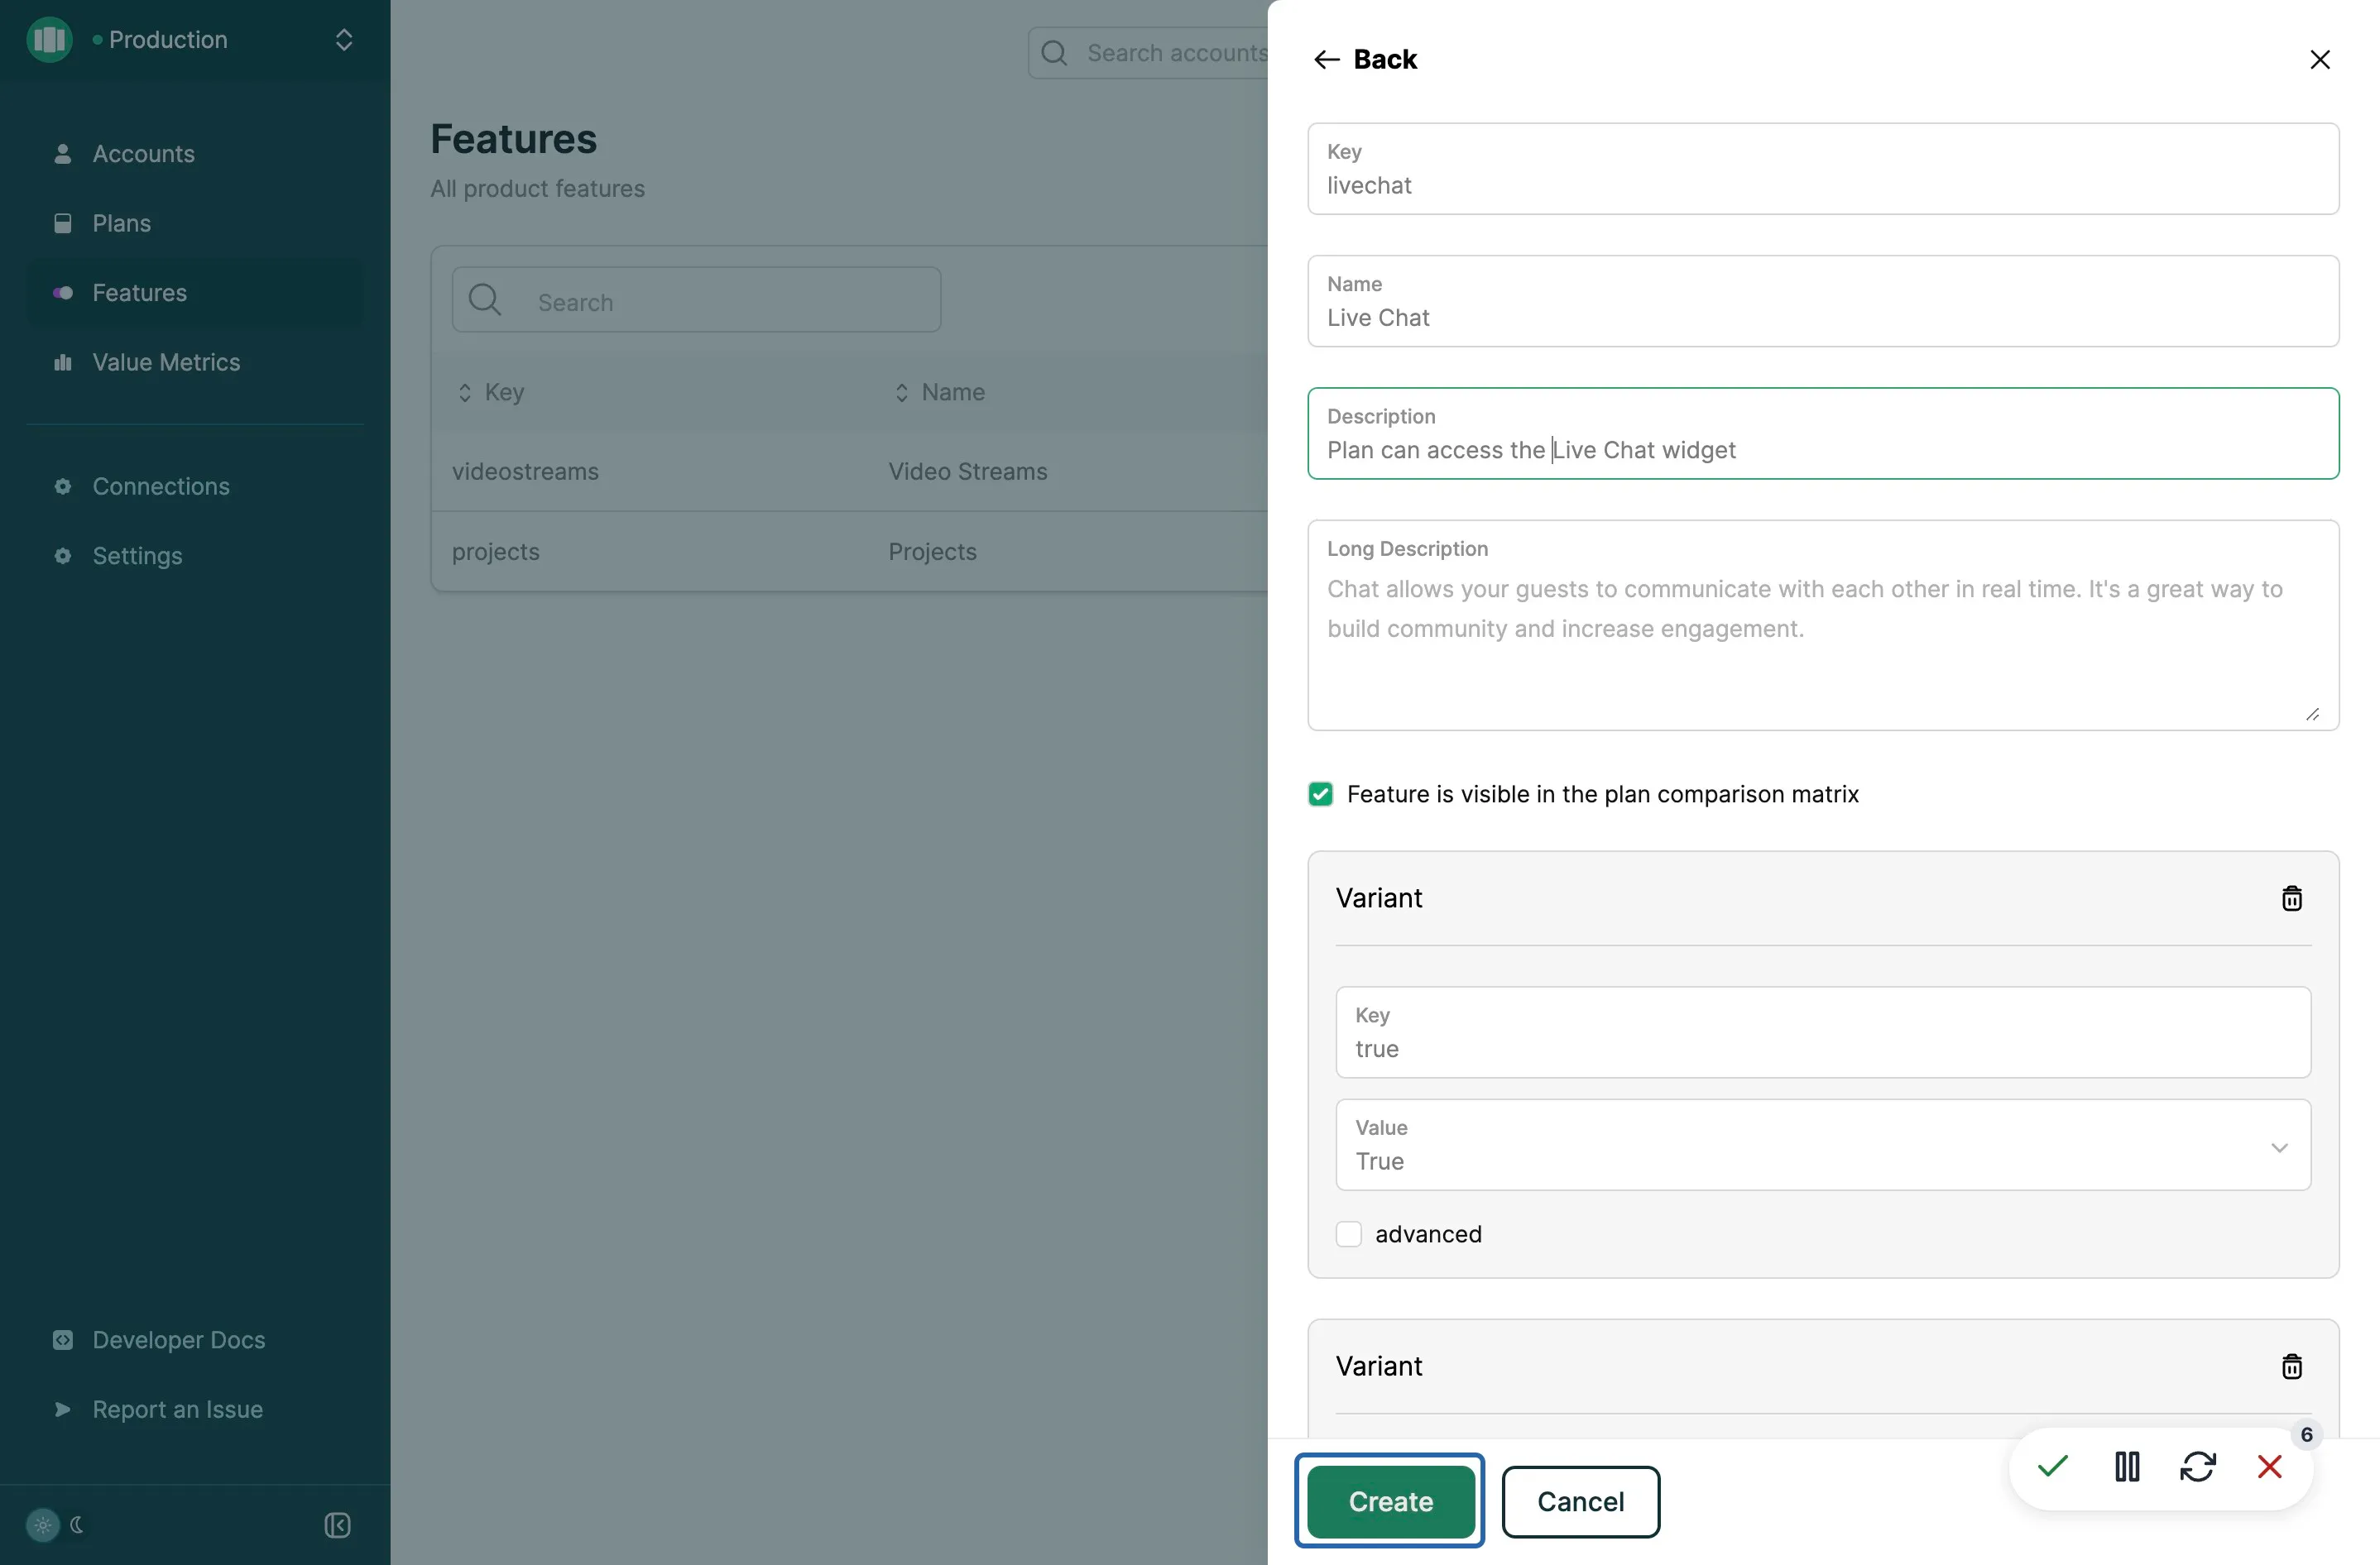Click into the Long Description text area
2380x1565 pixels.
tap(1822, 625)
